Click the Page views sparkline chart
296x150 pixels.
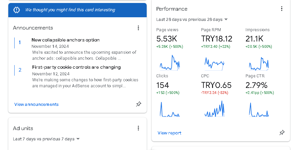pyautogui.click(x=170, y=63)
